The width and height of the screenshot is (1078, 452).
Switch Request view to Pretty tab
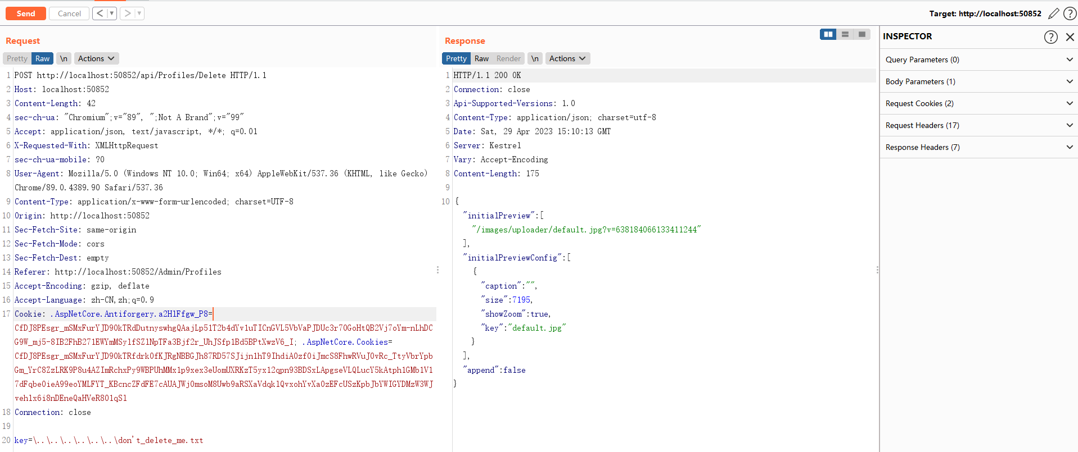point(17,58)
